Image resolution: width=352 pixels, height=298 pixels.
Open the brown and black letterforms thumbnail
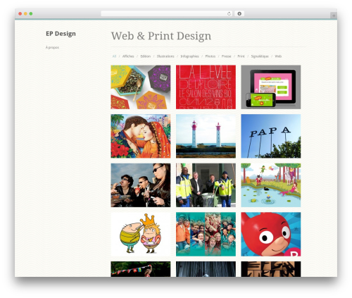271,269
